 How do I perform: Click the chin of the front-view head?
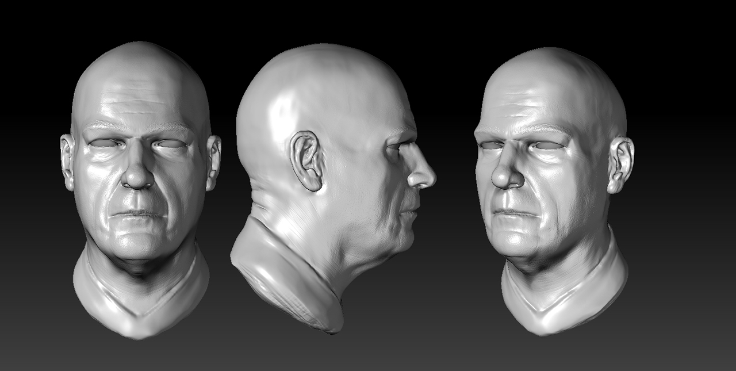coord(137,244)
